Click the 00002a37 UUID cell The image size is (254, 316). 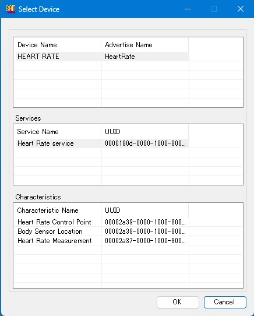click(145, 241)
